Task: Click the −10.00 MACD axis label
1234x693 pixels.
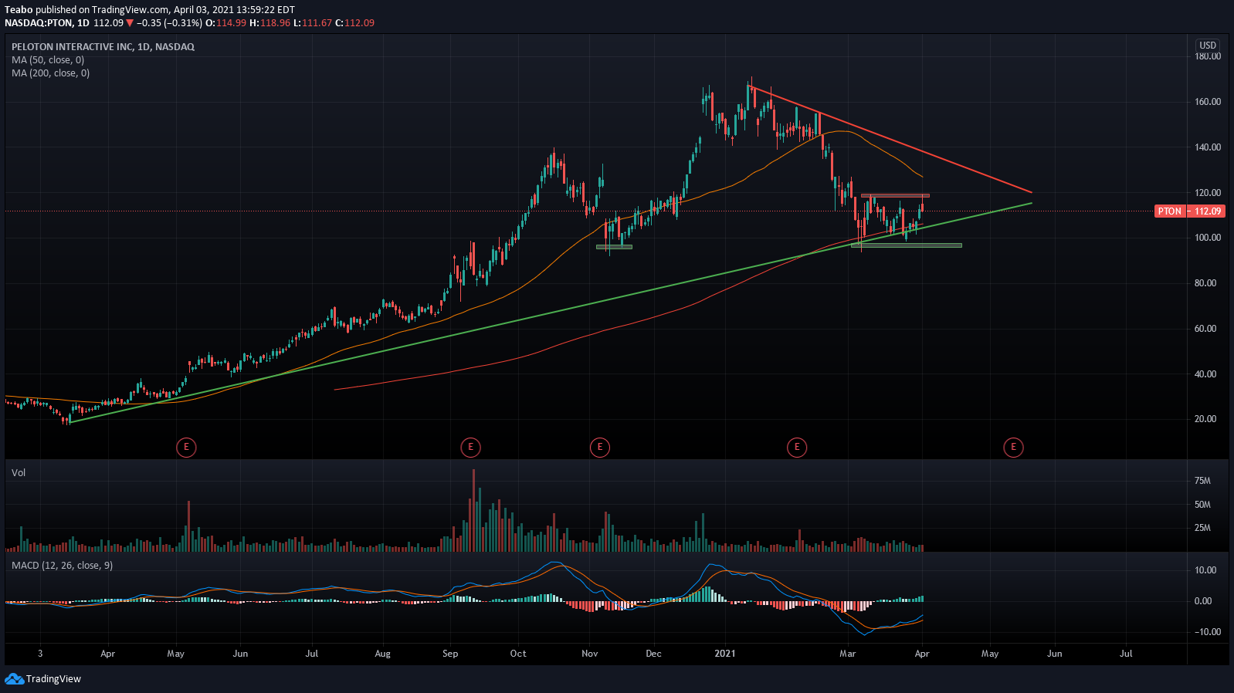Action: click(1208, 632)
